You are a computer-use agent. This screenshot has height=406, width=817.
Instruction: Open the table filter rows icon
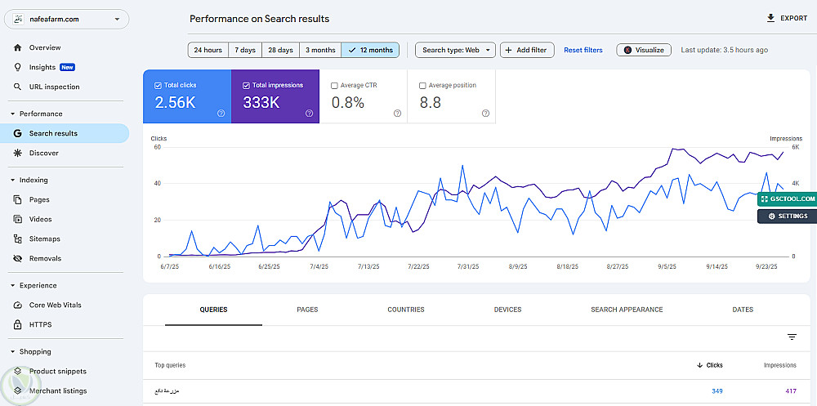(x=792, y=337)
